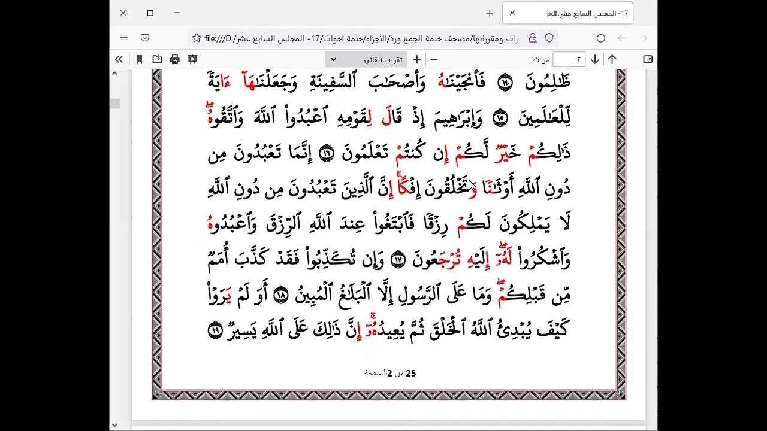The image size is (767, 431).
Task: Open the Firefox hamburger menu
Action: click(x=123, y=38)
